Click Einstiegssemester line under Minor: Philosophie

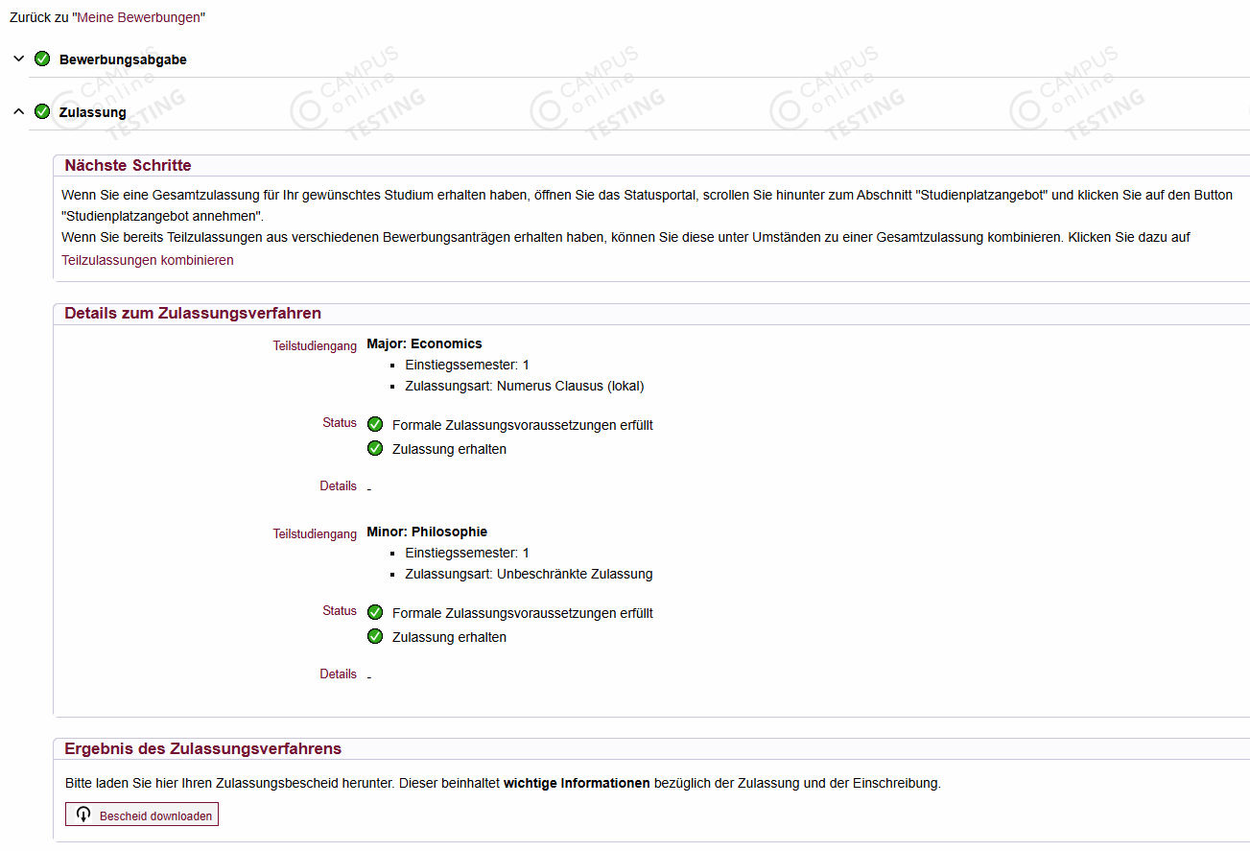point(467,553)
